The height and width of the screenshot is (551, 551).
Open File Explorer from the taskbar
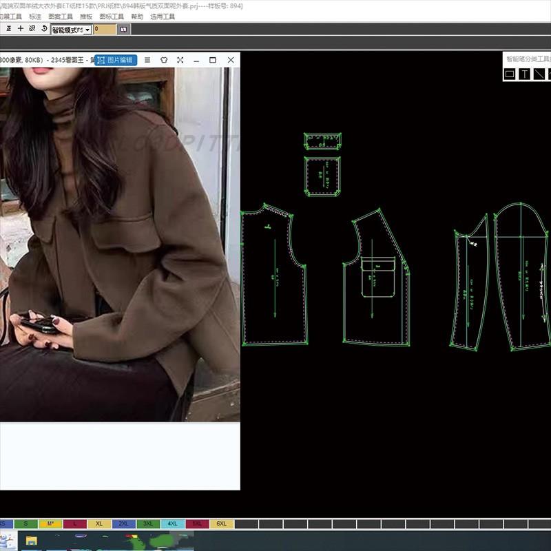tap(32, 541)
